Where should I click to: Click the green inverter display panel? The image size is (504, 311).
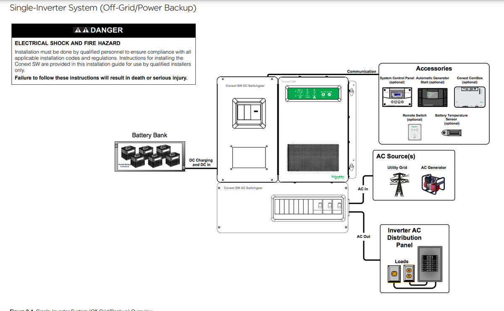pos(312,93)
